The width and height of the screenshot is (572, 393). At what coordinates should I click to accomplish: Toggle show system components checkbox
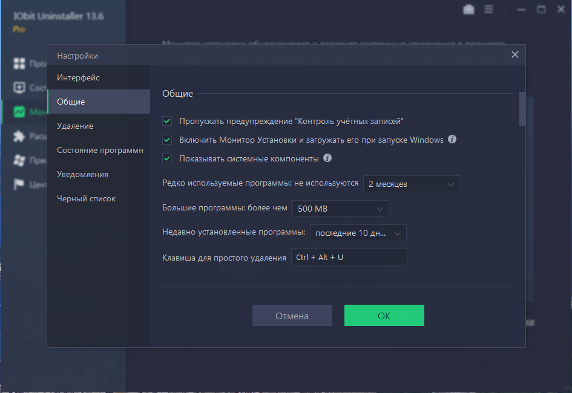167,158
